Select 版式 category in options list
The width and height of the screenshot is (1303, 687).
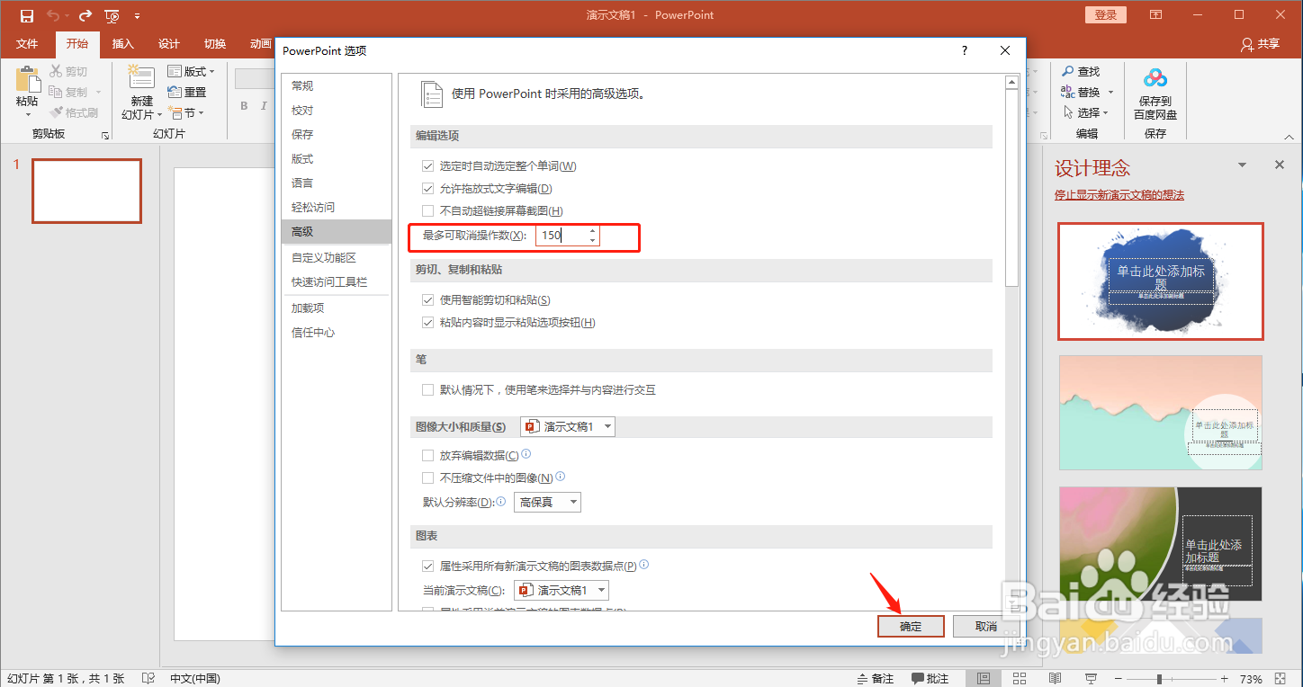pos(337,158)
